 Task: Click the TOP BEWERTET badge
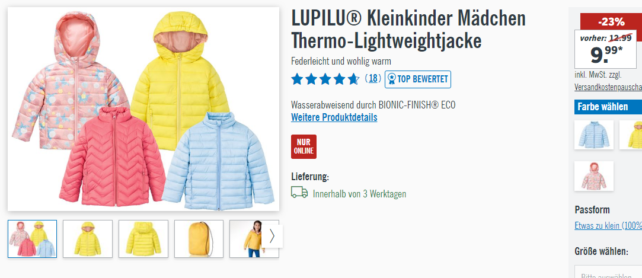[x=418, y=79]
